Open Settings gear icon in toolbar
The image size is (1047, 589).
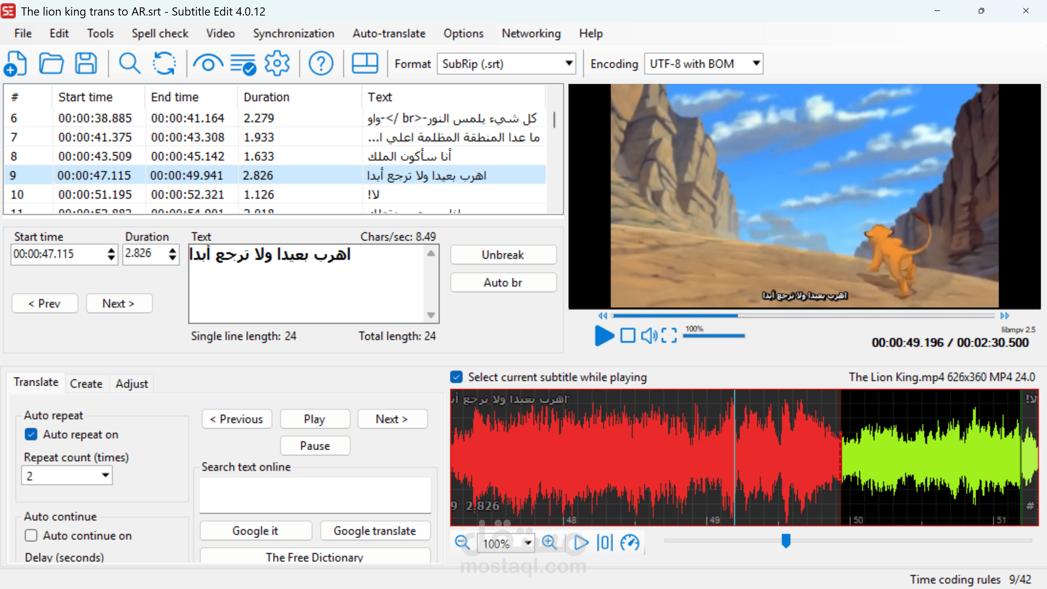[x=277, y=64]
